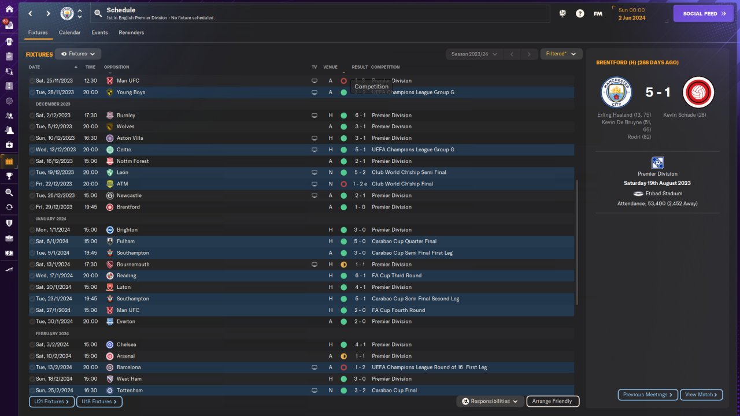Click the Newcastle club badge
Image resolution: width=740 pixels, height=416 pixels.
pos(110,195)
